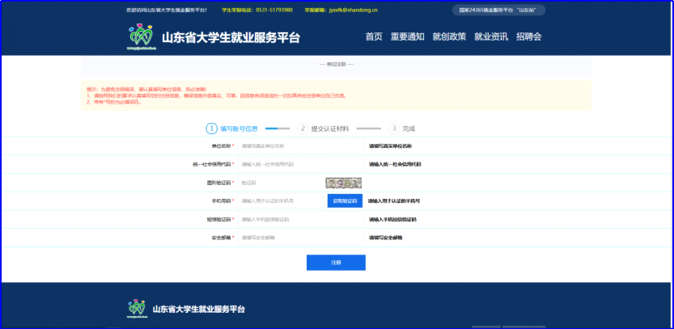The image size is (674, 329).
Task: Click the 0531-51793980 phone number
Action: click(x=274, y=10)
